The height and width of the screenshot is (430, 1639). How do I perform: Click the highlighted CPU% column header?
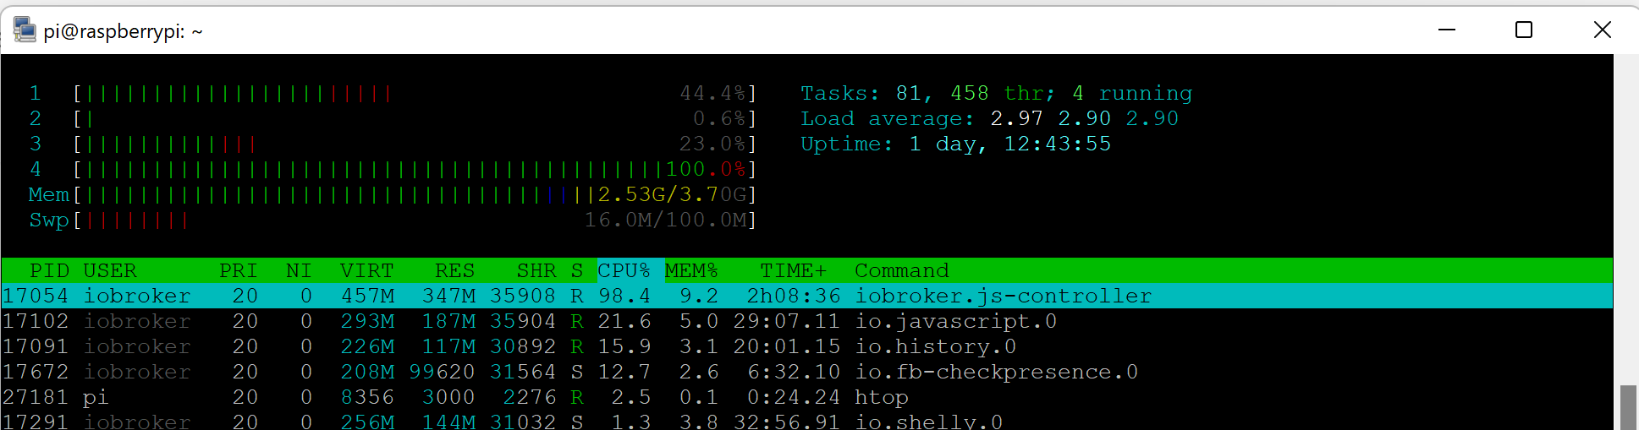pyautogui.click(x=630, y=270)
